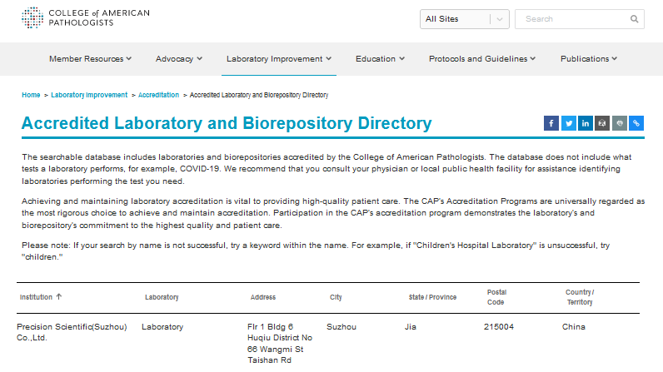This screenshot has height=372, width=663.
Task: Copy page link with chain icon
Action: coord(636,123)
